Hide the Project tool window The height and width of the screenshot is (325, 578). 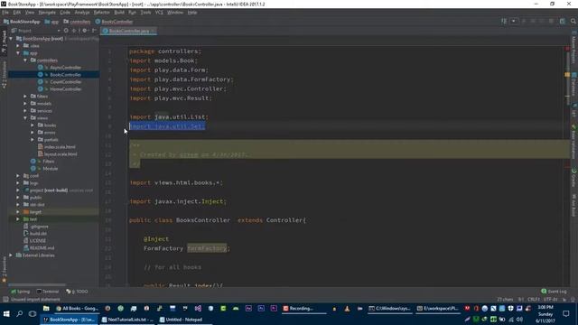point(94,31)
